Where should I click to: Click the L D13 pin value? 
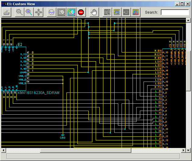click(x=158, y=62)
